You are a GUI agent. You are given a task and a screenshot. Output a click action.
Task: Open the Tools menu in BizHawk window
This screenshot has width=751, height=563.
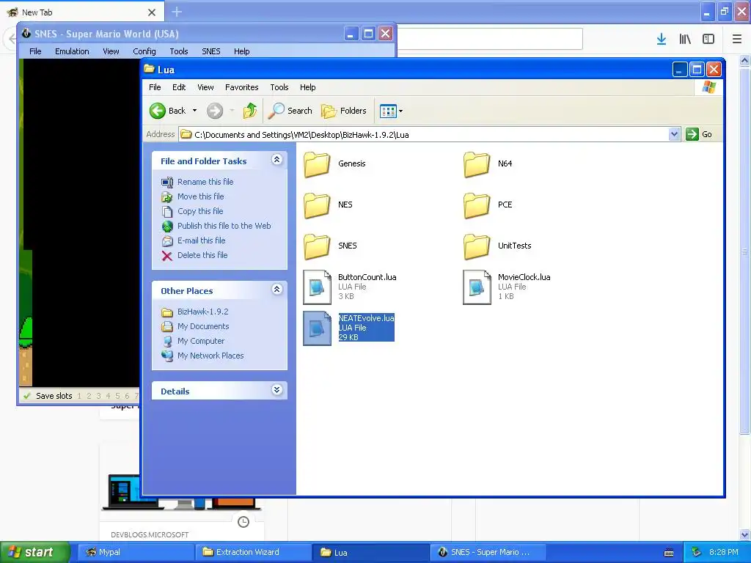point(179,51)
